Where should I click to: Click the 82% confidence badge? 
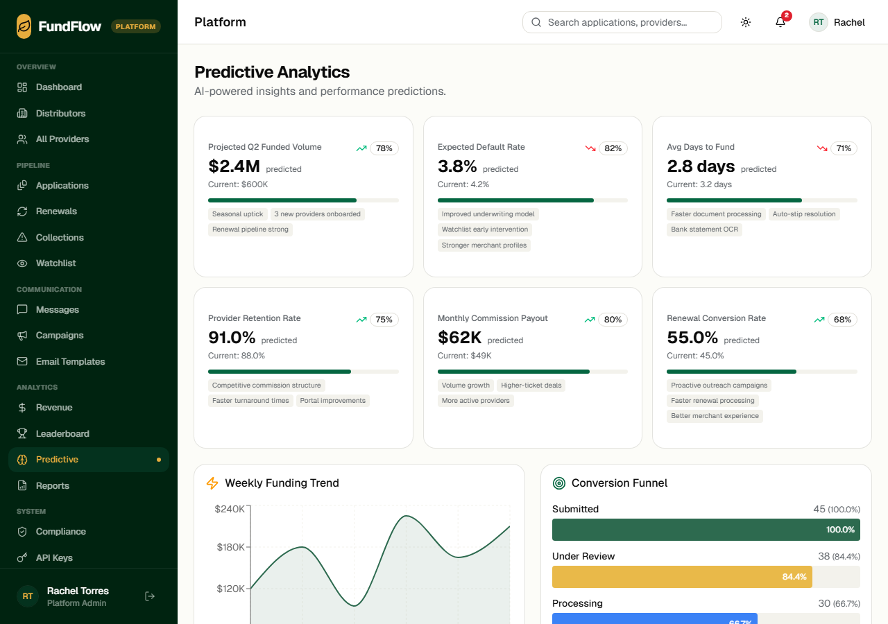point(613,148)
